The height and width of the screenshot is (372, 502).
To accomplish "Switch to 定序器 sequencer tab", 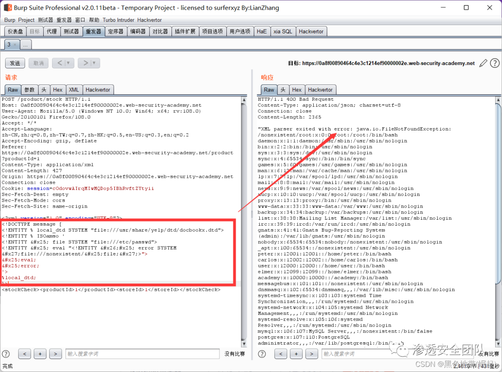I will pyautogui.click(x=116, y=31).
